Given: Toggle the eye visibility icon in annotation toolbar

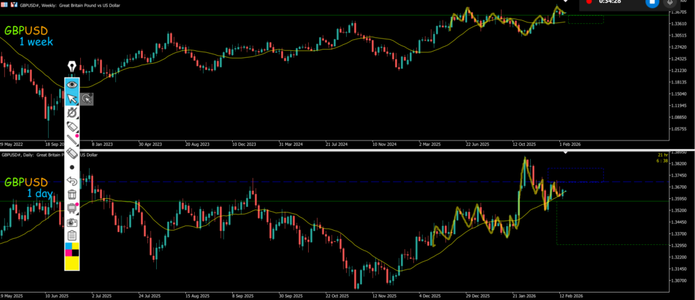Looking at the screenshot, I should coord(72,84).
